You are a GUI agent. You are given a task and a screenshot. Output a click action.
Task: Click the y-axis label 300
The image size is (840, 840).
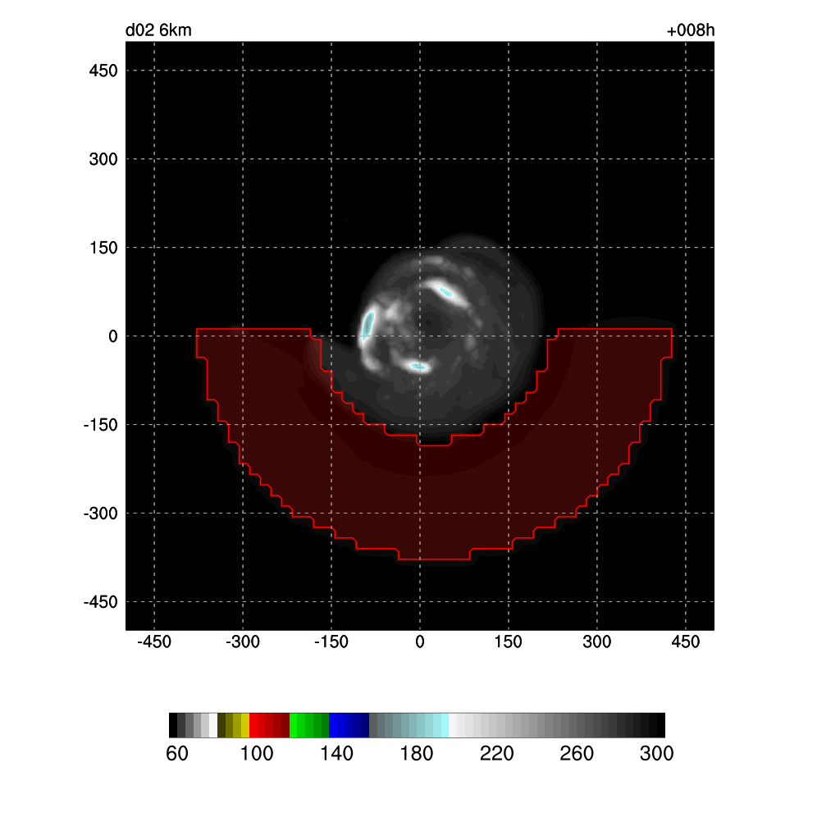point(103,159)
